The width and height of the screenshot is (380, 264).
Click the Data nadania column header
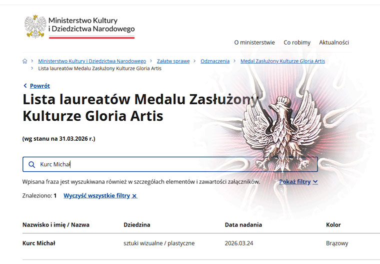coord(243,225)
